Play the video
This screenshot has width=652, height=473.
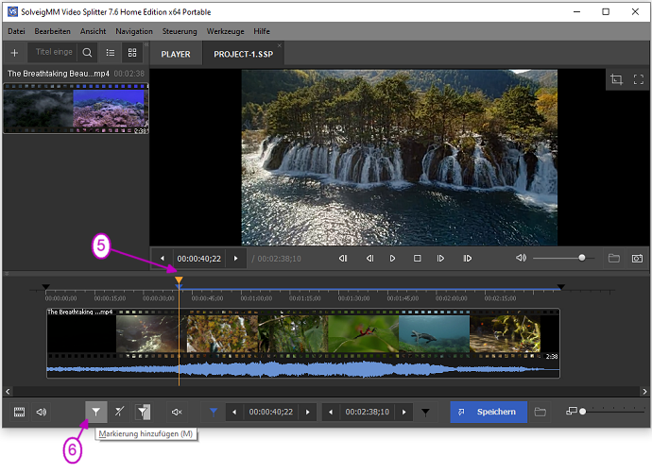392,259
